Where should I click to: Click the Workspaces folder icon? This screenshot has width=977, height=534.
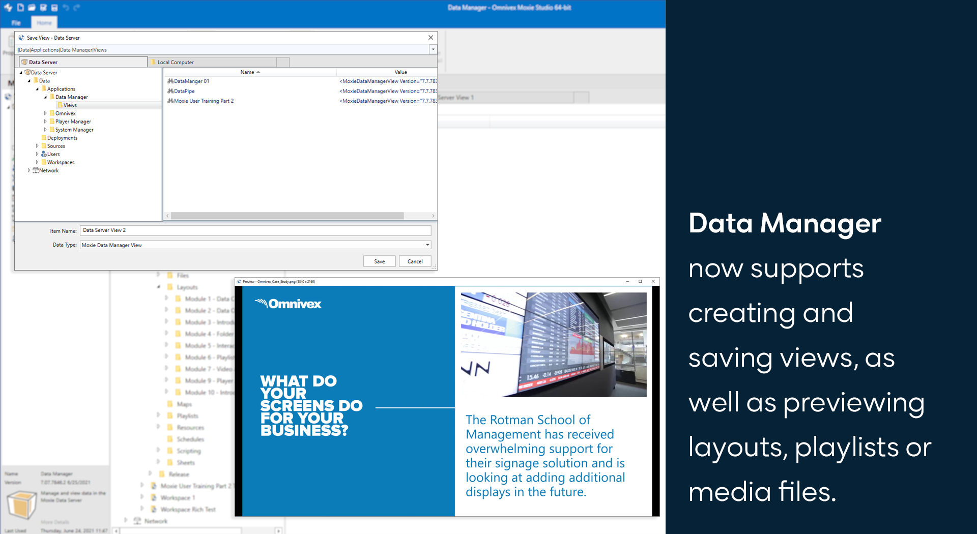click(44, 162)
